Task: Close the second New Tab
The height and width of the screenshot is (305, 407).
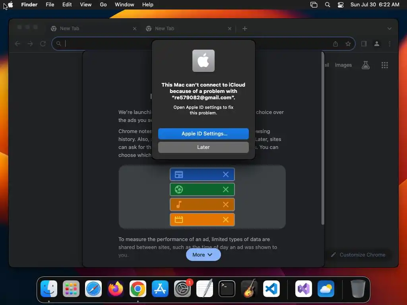Action: pos(230,29)
